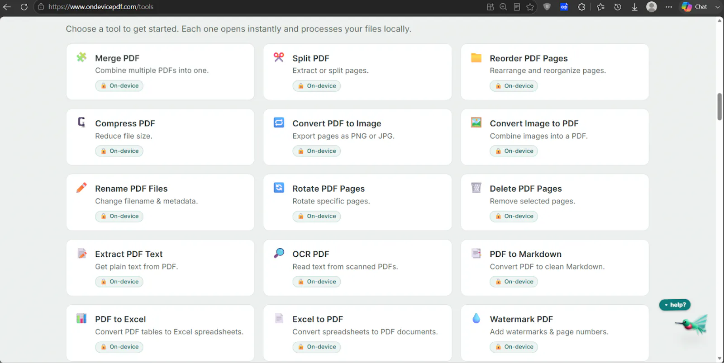Open the Compress PDF tool title
Screen dimensions: 724x363
pyautogui.click(x=125, y=123)
